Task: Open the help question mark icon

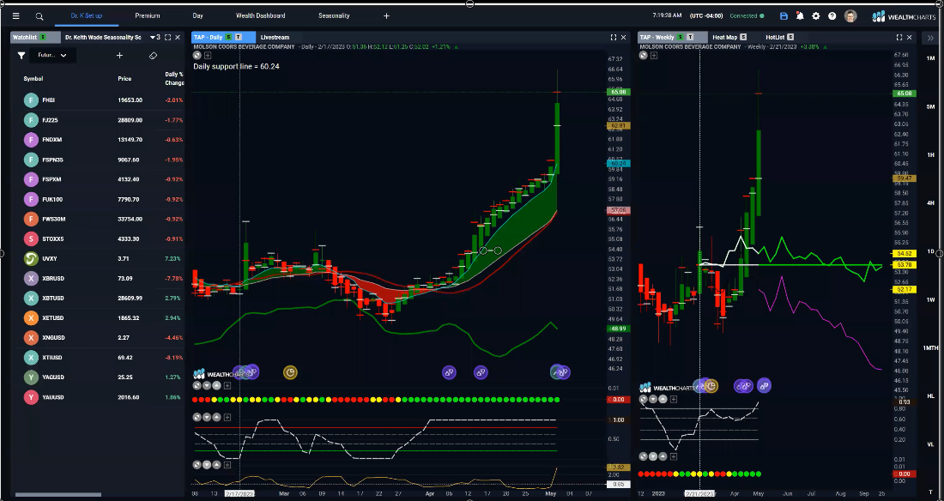Action: (x=832, y=16)
